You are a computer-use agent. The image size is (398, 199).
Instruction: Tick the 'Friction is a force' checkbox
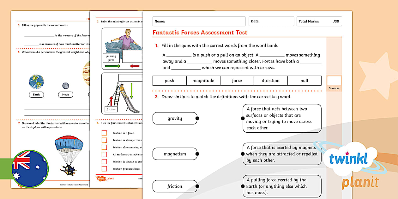[104, 133]
